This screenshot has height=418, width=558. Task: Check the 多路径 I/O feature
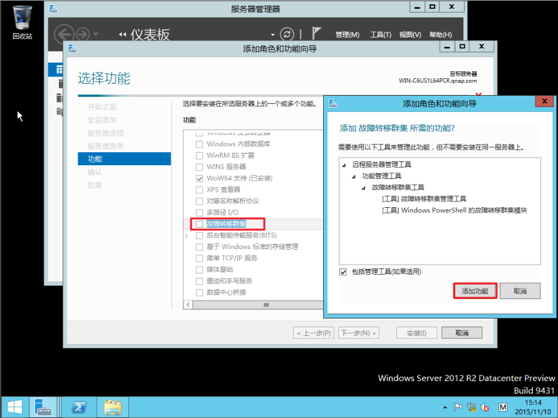pos(200,213)
